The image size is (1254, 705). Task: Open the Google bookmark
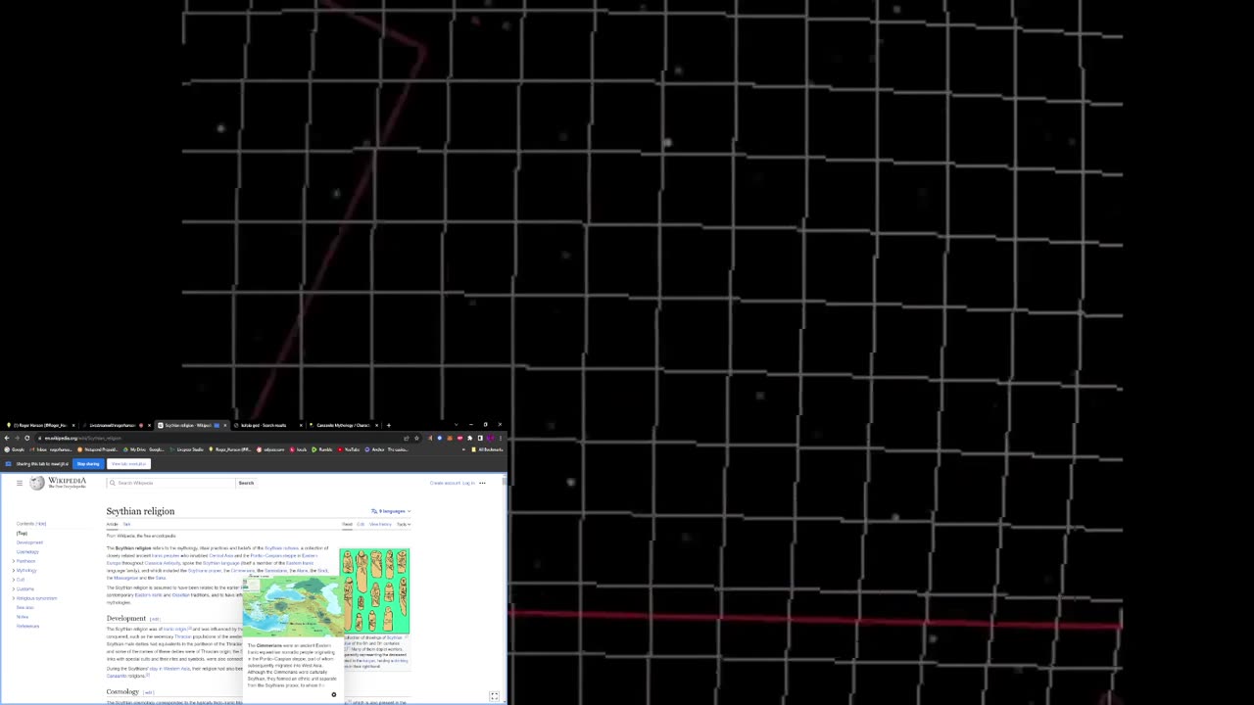(15, 449)
